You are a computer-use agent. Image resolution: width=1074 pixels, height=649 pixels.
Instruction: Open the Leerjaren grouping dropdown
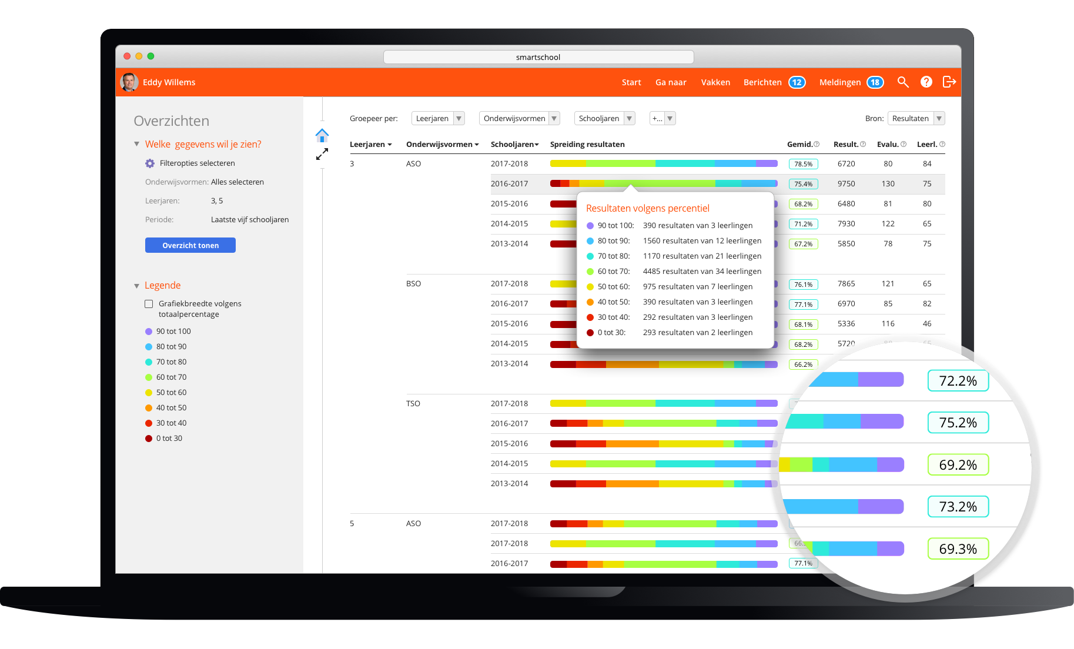438,118
